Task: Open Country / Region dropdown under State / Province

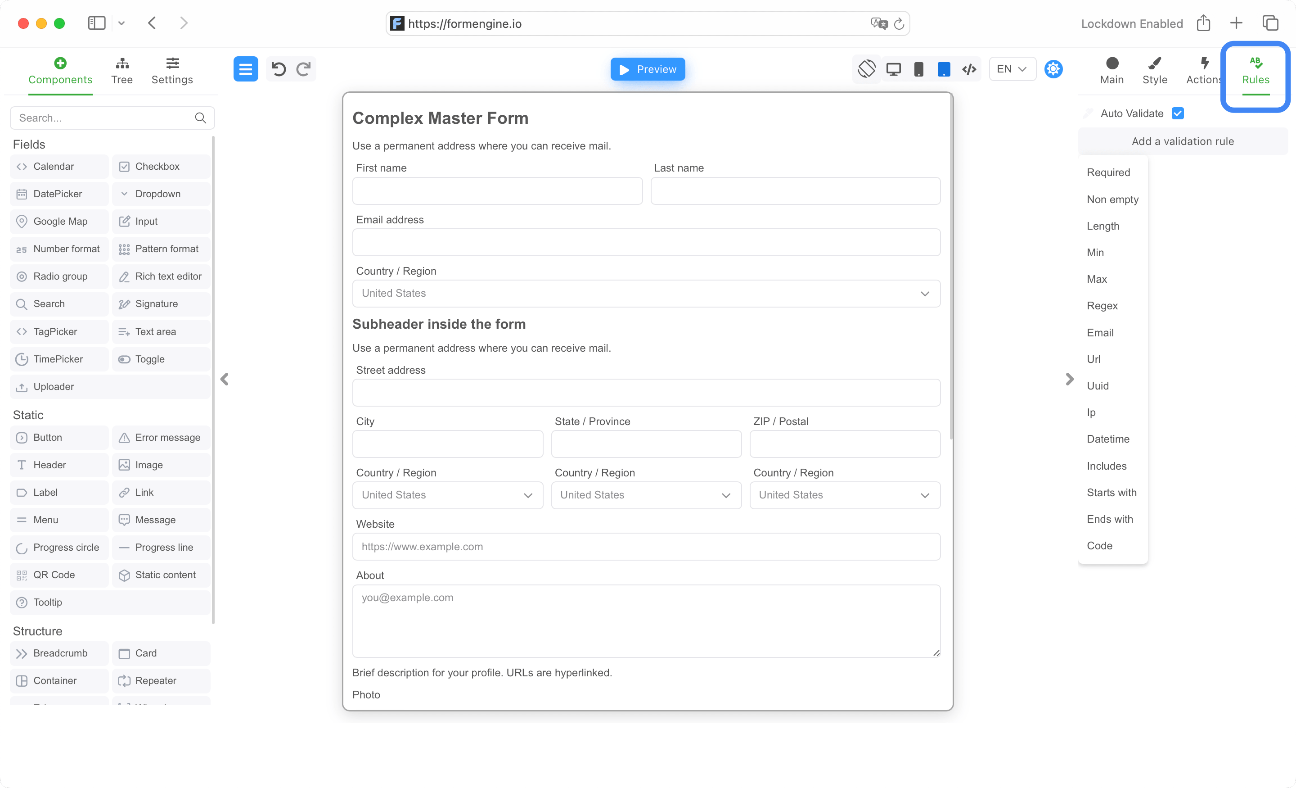Action: pyautogui.click(x=646, y=495)
